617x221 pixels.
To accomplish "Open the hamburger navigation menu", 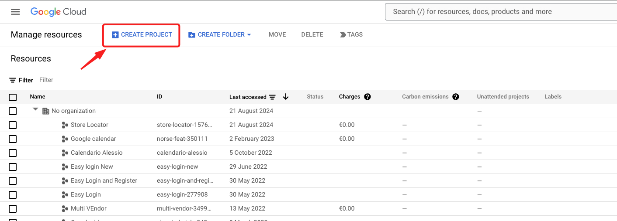I will [15, 12].
